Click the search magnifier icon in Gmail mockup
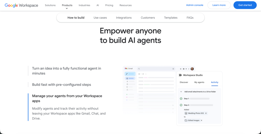Viewport: 261px width, 134px height. (139, 69)
